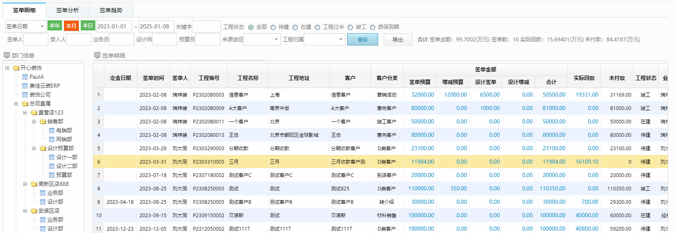
Task: Click the 开心装饰 root folder icon
Action: pos(16,68)
